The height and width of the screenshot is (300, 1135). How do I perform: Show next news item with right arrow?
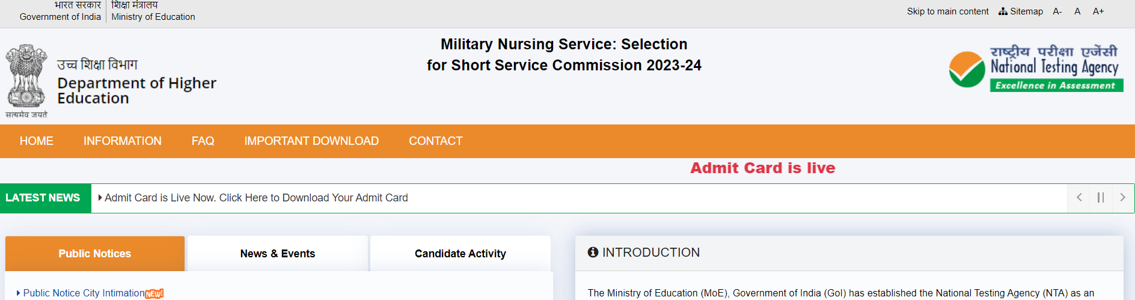[x=1122, y=198]
